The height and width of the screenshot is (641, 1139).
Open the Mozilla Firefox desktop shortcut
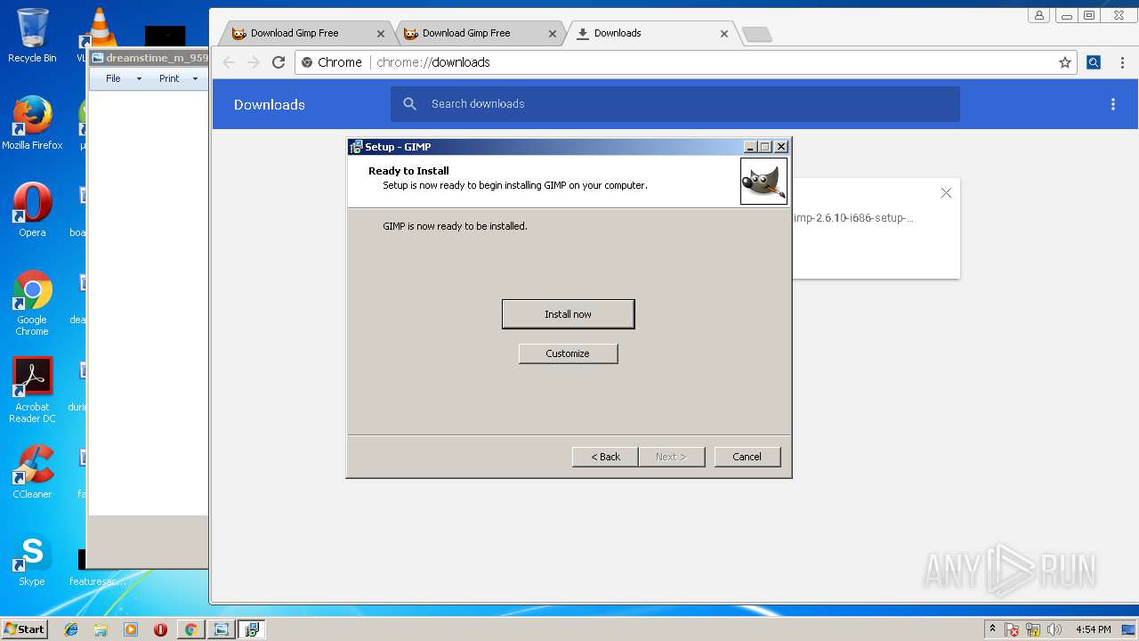click(32, 123)
